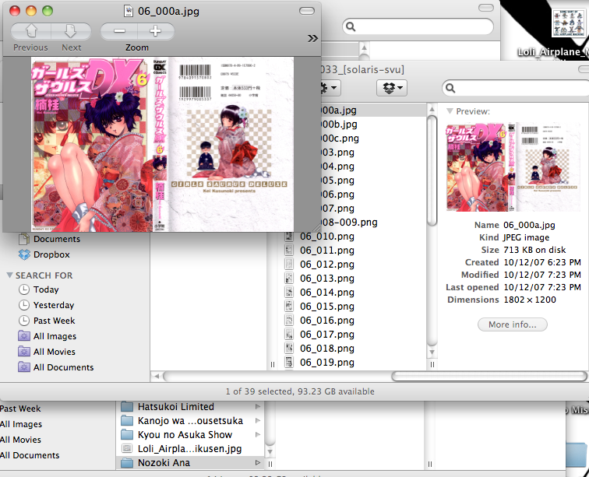Open the Action gear dropdown in Finder

point(330,88)
